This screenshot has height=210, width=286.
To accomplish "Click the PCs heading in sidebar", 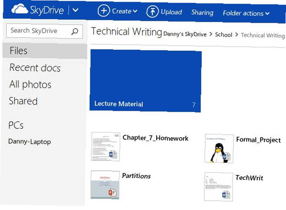I will (16, 125).
